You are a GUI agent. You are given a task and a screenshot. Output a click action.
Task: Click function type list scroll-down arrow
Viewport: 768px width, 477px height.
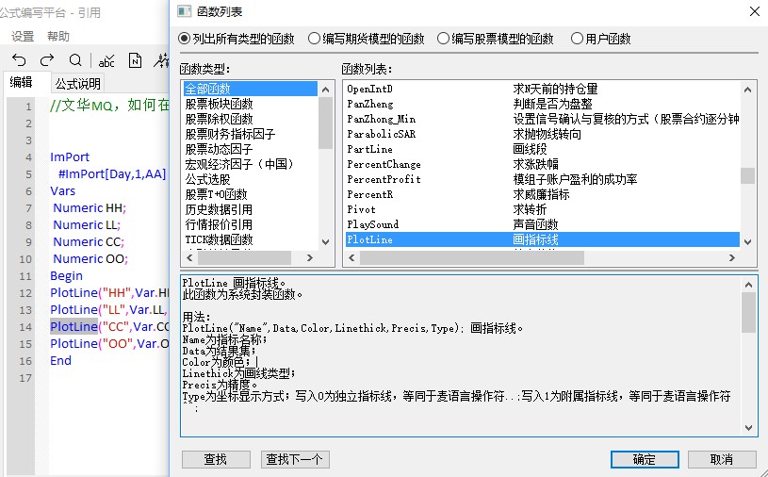click(x=325, y=242)
